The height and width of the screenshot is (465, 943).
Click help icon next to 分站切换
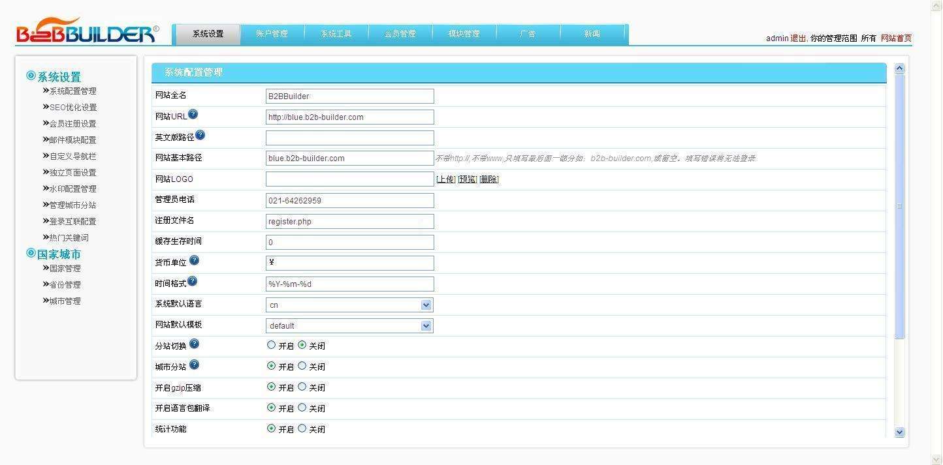194,344
